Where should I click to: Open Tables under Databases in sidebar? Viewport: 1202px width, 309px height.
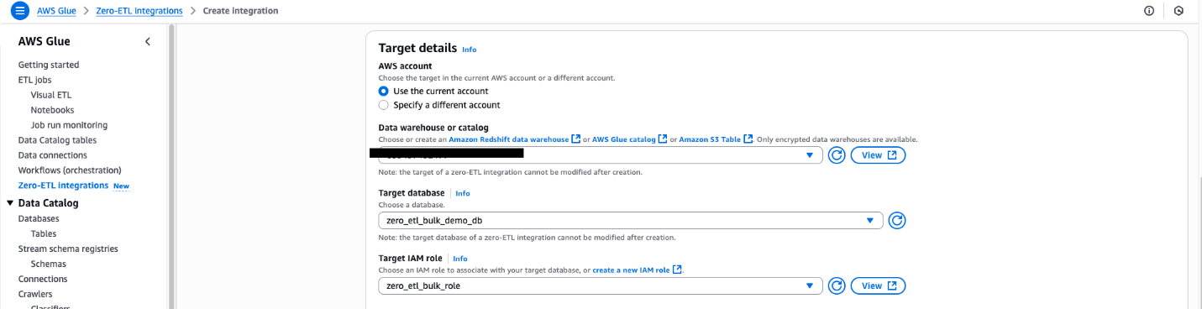pyautogui.click(x=44, y=233)
